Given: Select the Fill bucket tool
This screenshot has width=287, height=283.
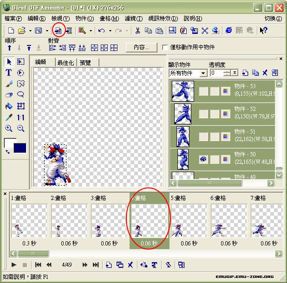Looking at the screenshot, I should (9, 106).
